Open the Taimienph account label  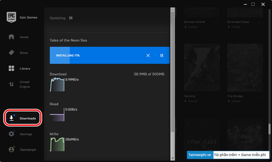[x=28, y=150]
